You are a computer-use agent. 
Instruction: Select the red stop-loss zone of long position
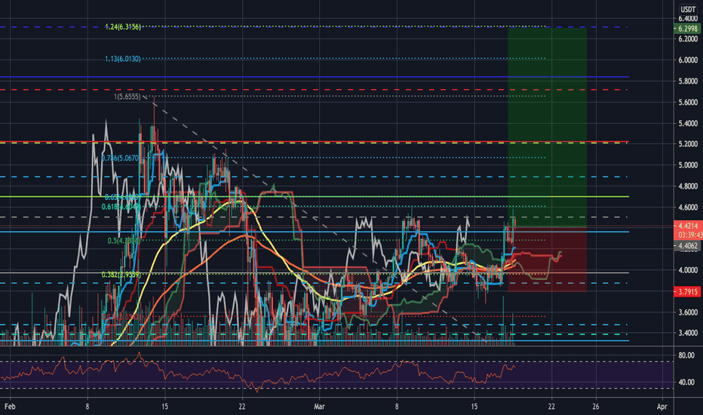pyautogui.click(x=547, y=259)
